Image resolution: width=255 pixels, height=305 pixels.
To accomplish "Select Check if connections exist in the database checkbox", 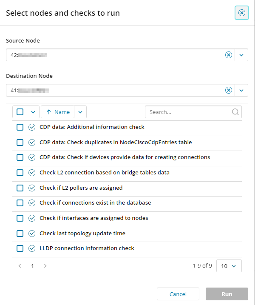I will (x=20, y=203).
